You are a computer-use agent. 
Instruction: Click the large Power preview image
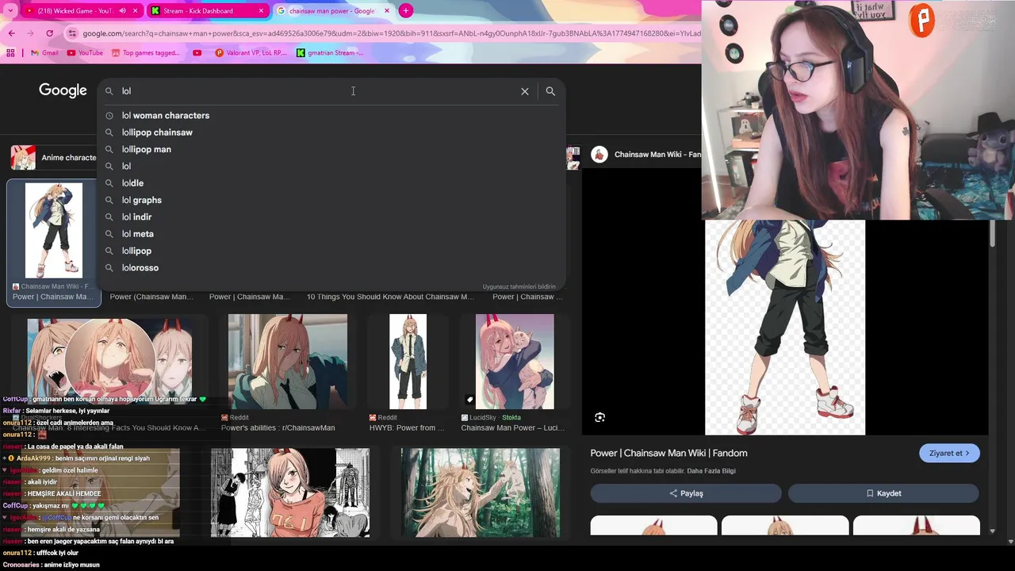(x=785, y=328)
